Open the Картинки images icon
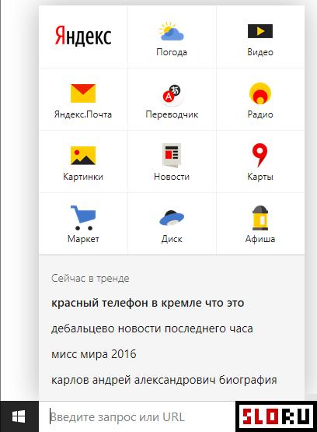The height and width of the screenshot is (432, 317). pyautogui.click(x=83, y=156)
